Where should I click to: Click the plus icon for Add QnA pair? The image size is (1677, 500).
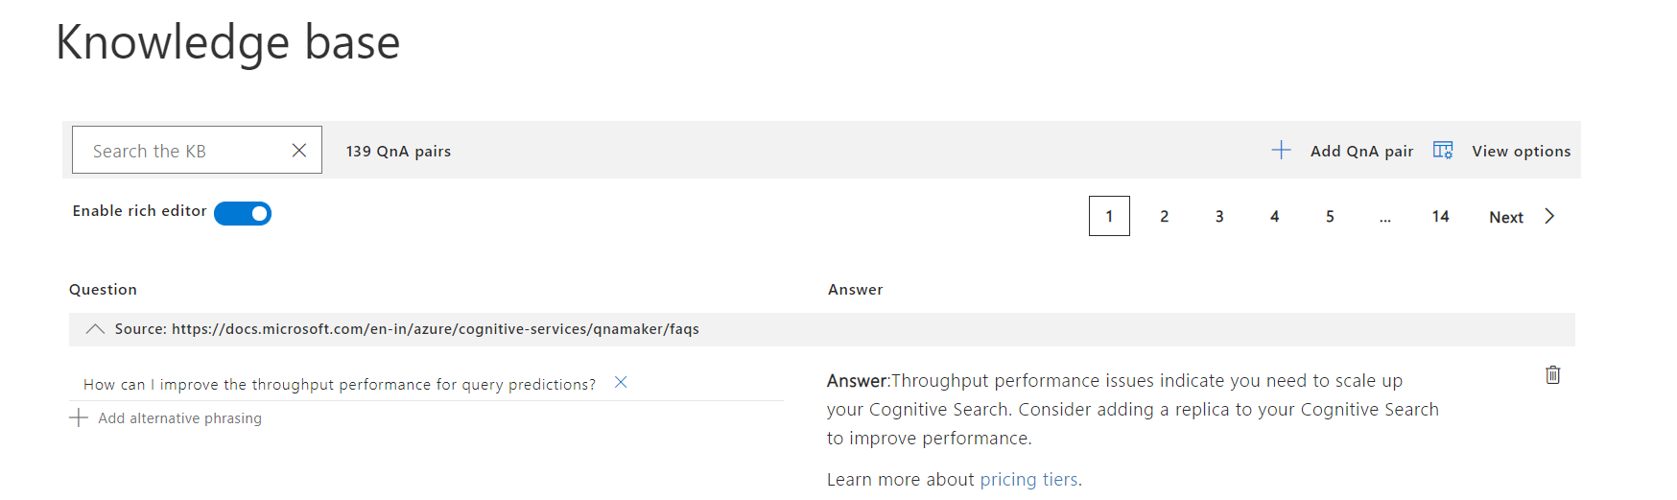[1281, 150]
